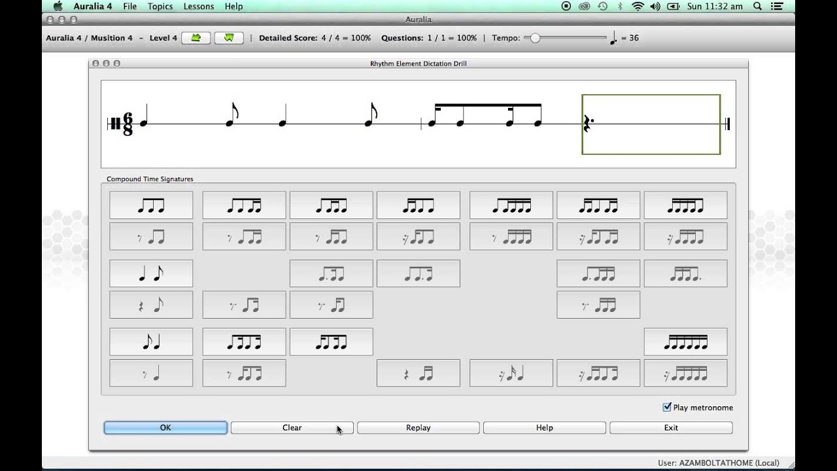Select eighth, sixteenth, eighth, sixteenth rhythm
Image resolution: width=837 pixels, height=471 pixels.
(x=244, y=342)
